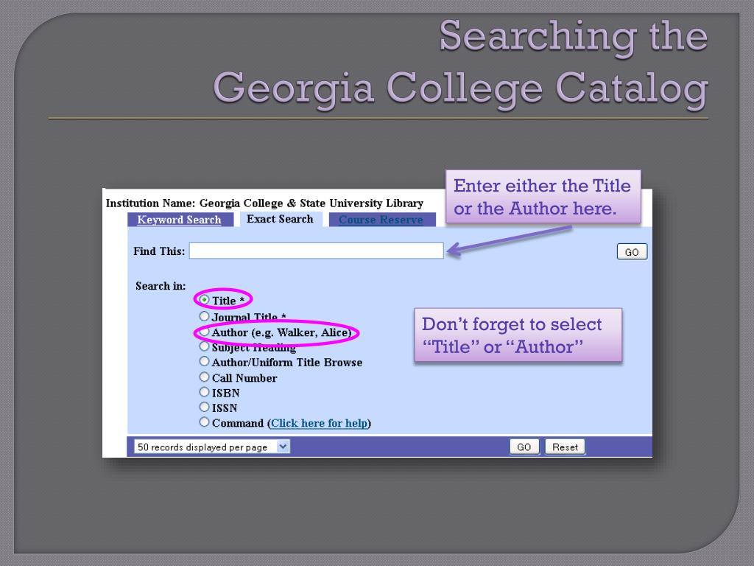The height and width of the screenshot is (566, 754).
Task: Select the Call Number radio button
Action: (x=204, y=377)
